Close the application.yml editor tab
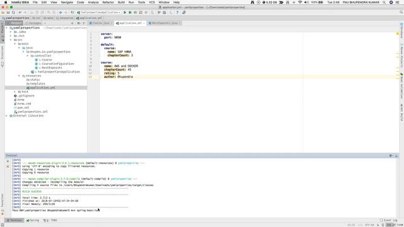 [144, 23]
